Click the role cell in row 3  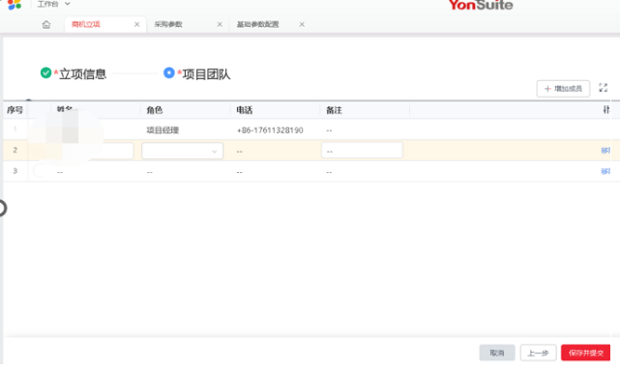click(x=185, y=172)
